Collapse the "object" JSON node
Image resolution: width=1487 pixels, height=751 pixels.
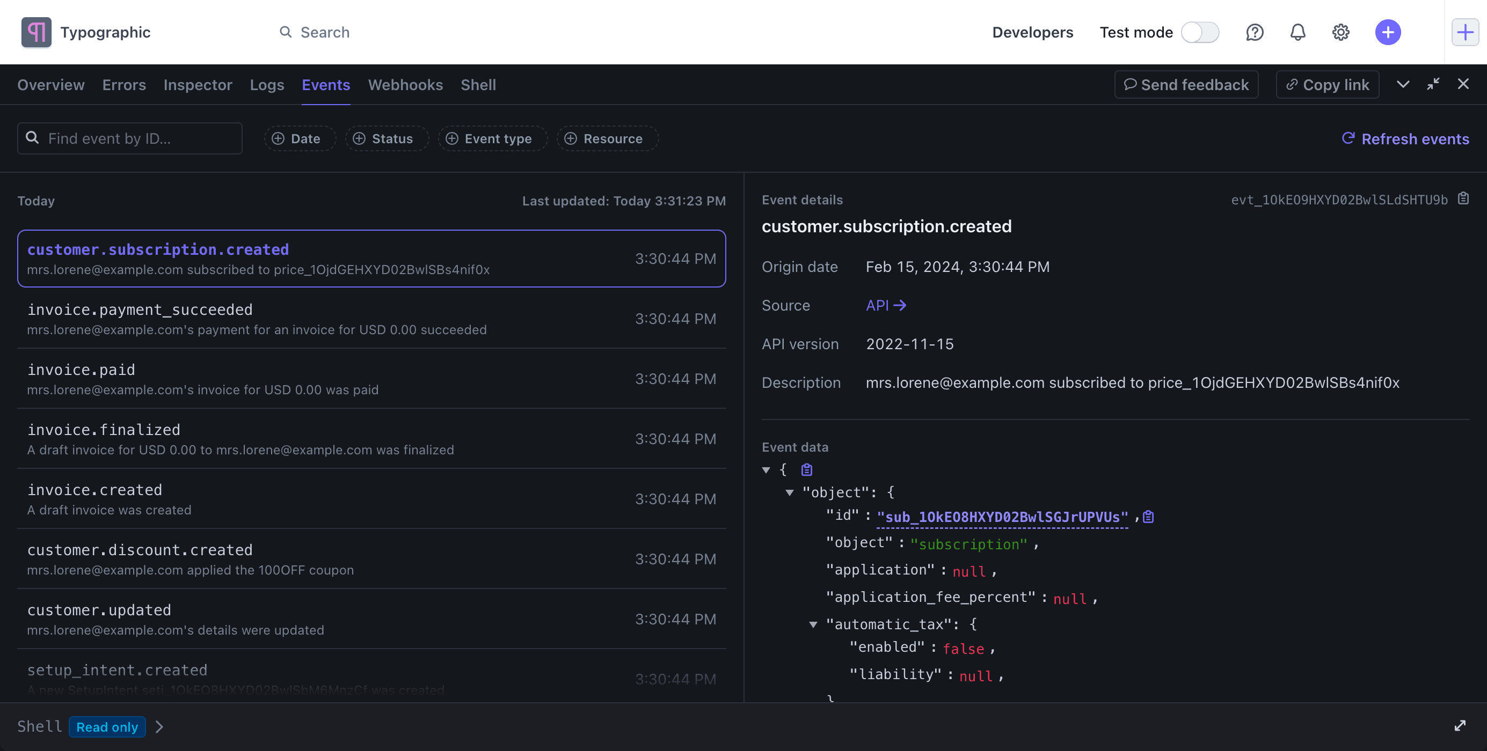click(x=790, y=492)
